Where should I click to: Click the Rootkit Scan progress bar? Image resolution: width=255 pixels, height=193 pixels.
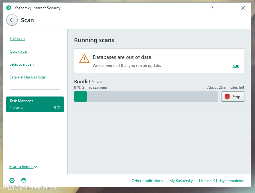click(146, 96)
